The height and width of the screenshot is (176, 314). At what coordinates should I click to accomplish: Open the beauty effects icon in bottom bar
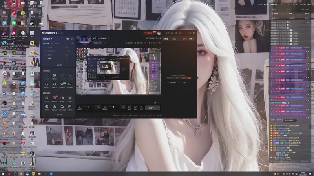(130, 108)
